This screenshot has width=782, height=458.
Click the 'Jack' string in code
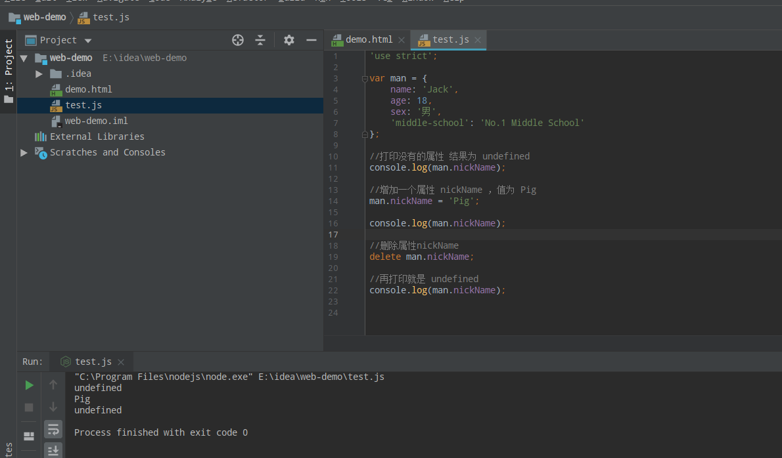(x=438, y=90)
